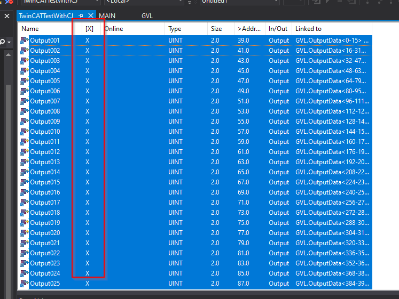The height and width of the screenshot is (299, 399).
Task: Click the Output019 variable icon
Action: click(25, 223)
